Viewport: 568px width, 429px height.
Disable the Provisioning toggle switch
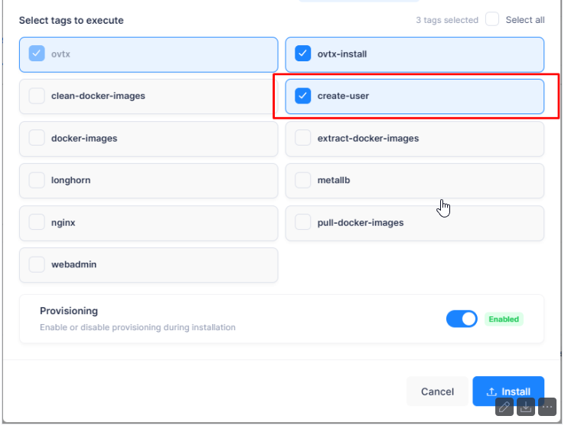tap(462, 319)
